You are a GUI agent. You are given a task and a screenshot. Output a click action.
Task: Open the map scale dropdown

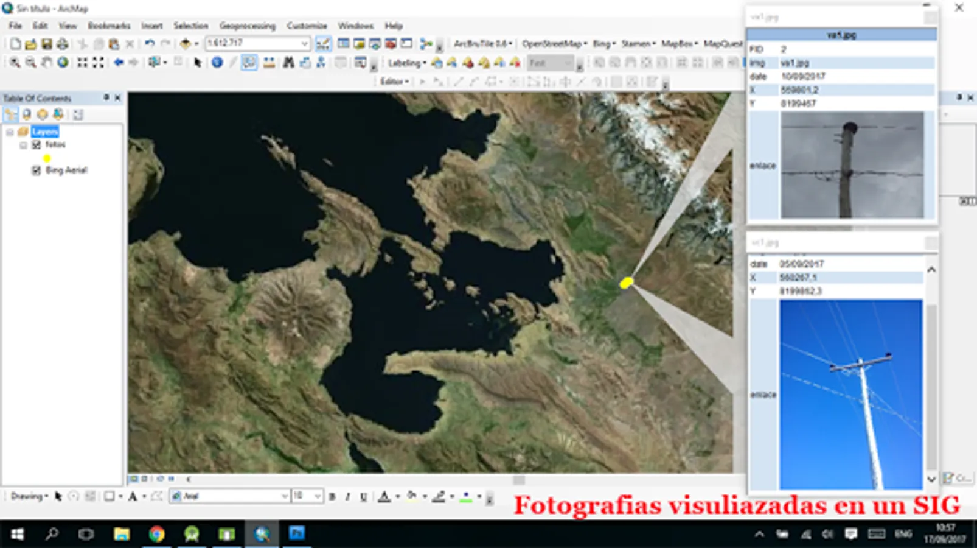(x=304, y=44)
